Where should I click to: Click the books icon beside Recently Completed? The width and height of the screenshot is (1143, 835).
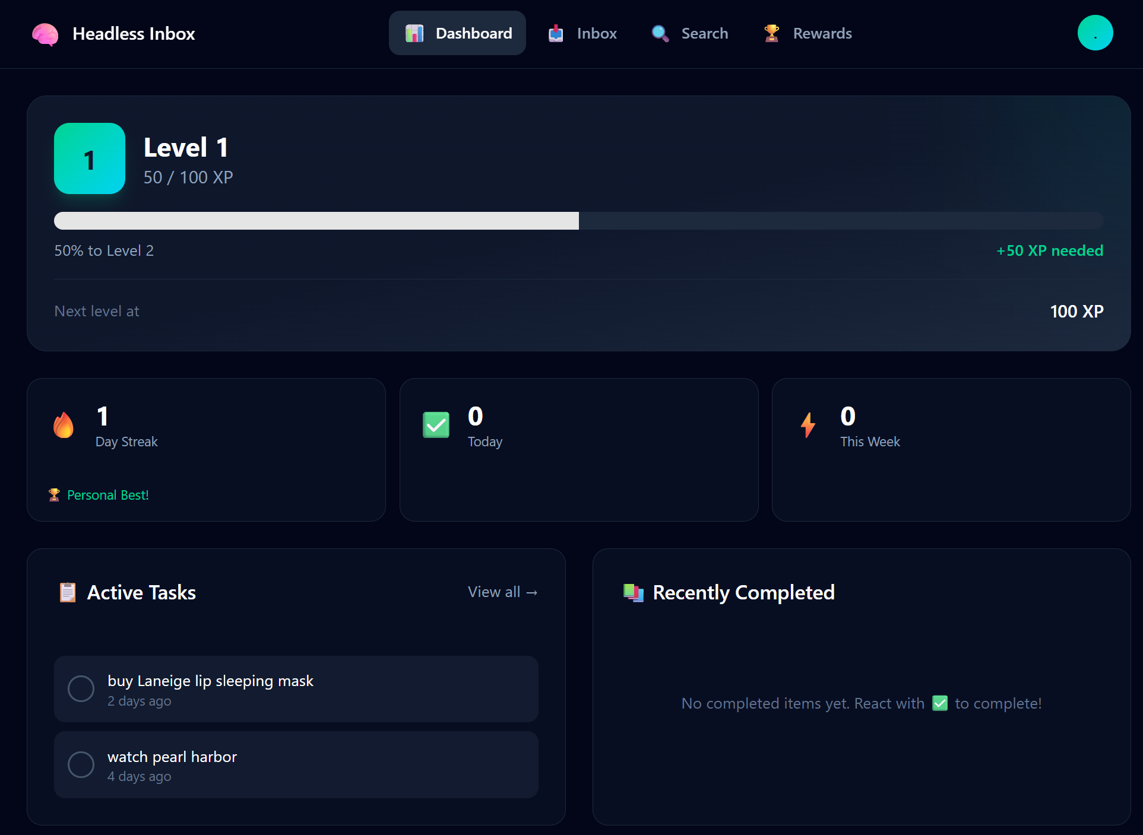(x=633, y=592)
